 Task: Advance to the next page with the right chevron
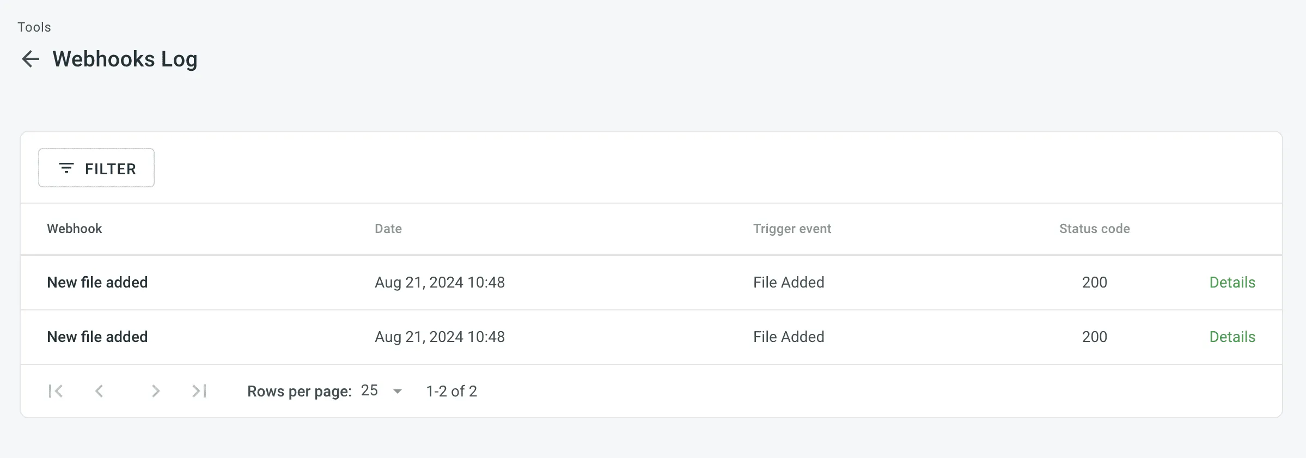click(156, 390)
